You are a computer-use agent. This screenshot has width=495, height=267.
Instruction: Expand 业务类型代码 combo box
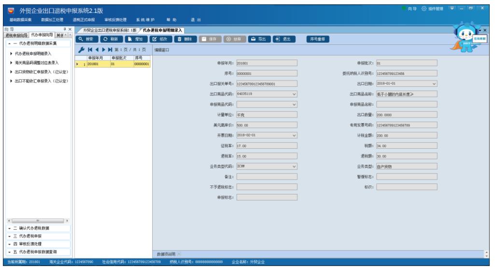(x=294, y=167)
